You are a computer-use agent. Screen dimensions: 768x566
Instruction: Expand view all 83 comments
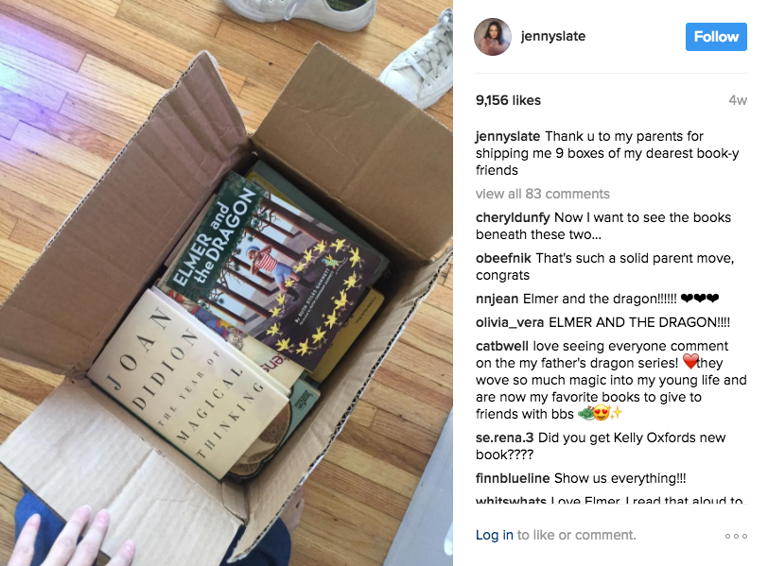(x=542, y=194)
